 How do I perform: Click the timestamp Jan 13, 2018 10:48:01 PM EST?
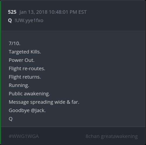pyautogui.click(x=53, y=12)
